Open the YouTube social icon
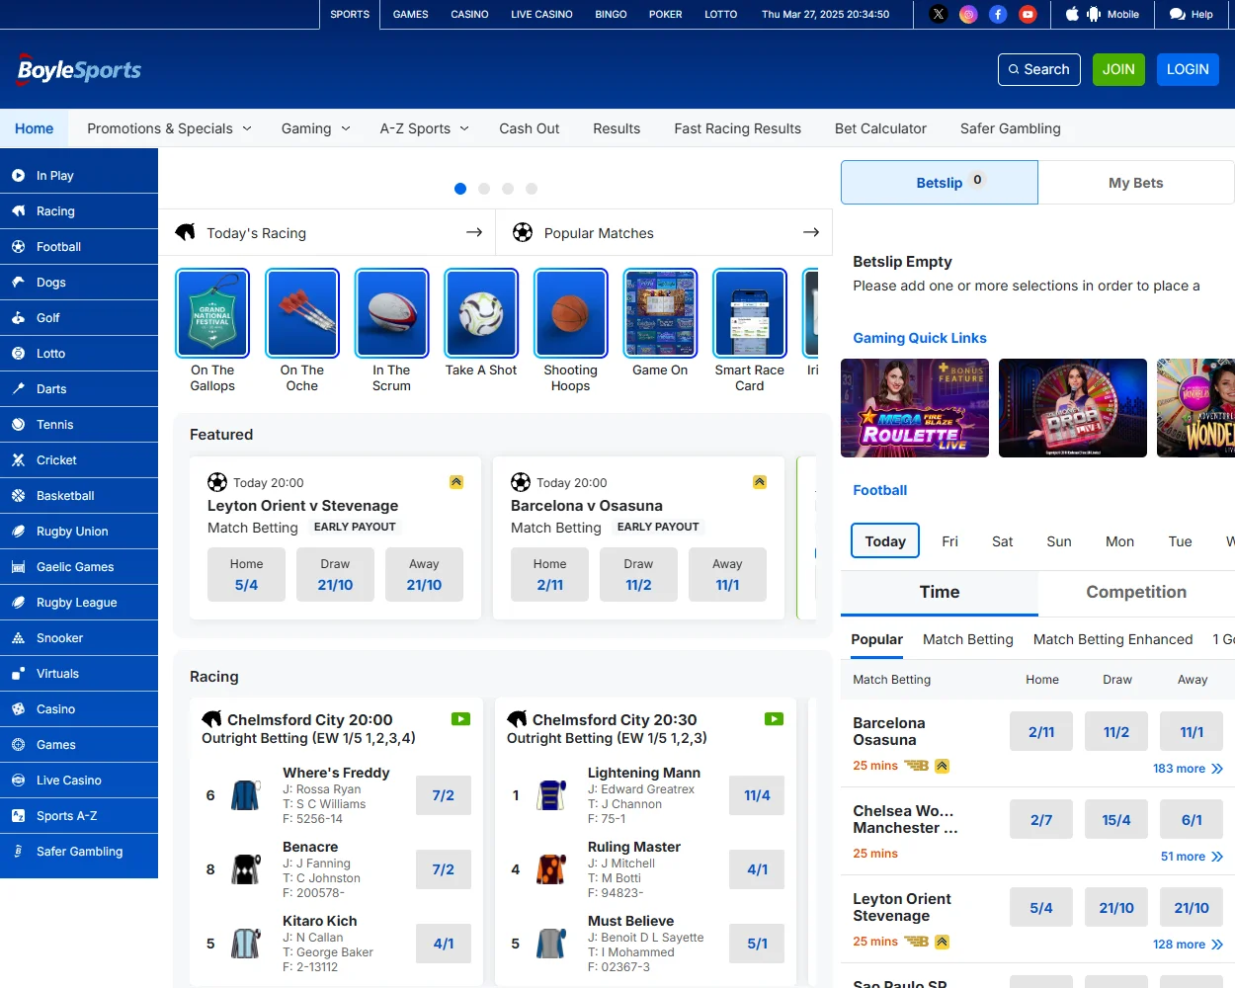Screen dimensions: 1235x988 click(x=1028, y=14)
